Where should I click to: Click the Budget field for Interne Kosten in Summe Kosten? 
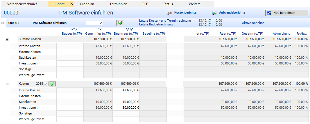click(70, 46)
